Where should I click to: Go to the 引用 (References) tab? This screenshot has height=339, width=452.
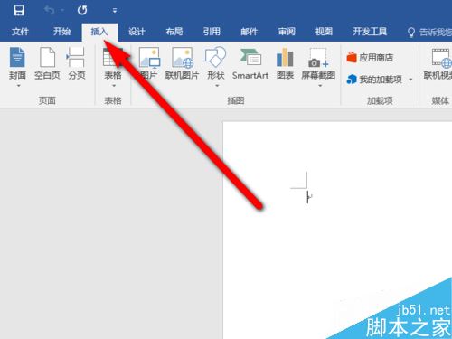pos(212,32)
